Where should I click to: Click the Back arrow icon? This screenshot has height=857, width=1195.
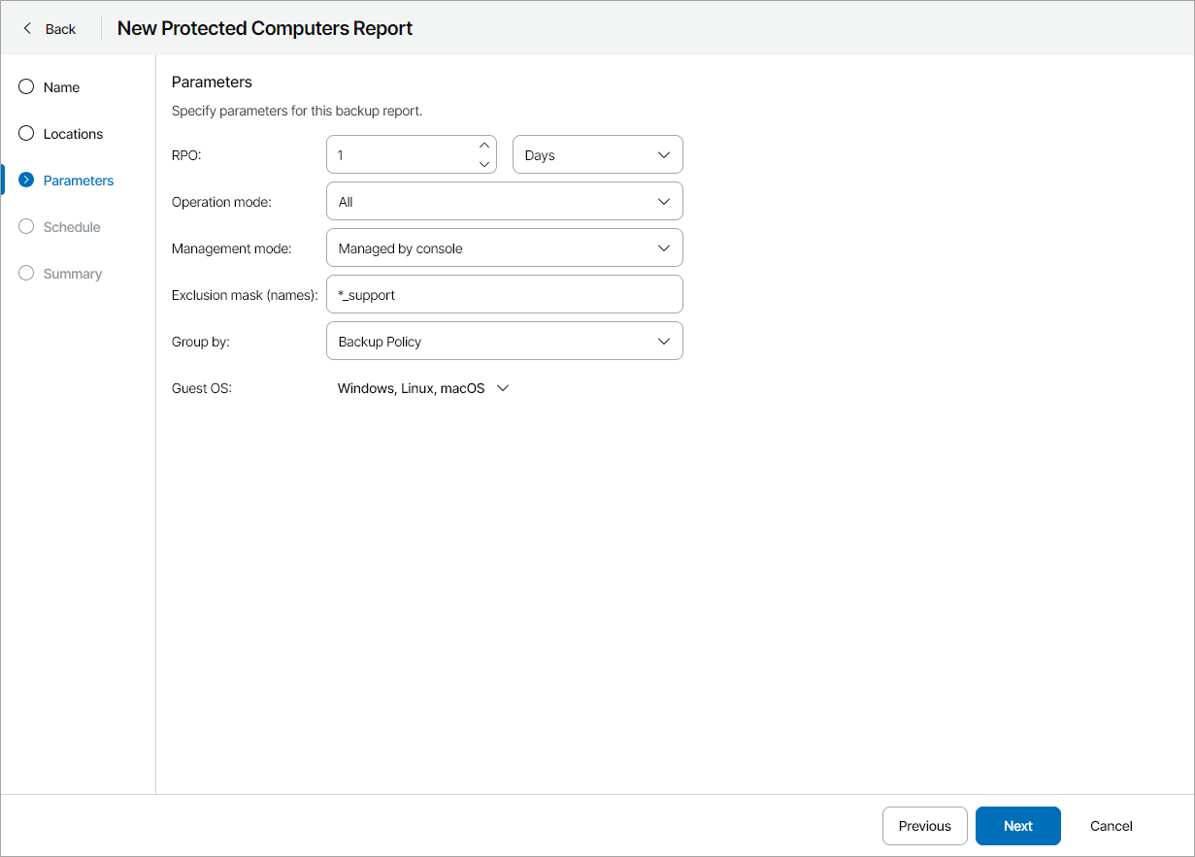pos(27,29)
